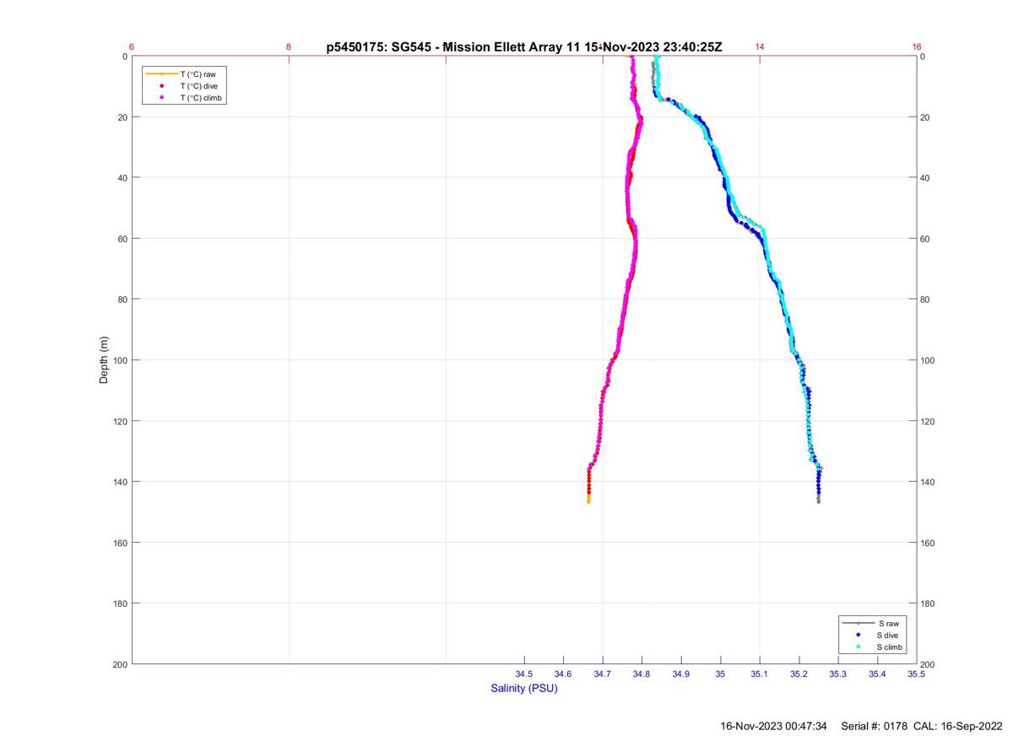Image resolution: width=1013 pixels, height=747 pixels.
Task: Click the red 14 temperature tick label
Action: [x=760, y=47]
